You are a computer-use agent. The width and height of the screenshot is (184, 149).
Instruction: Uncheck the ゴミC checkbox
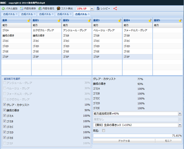point(5,126)
